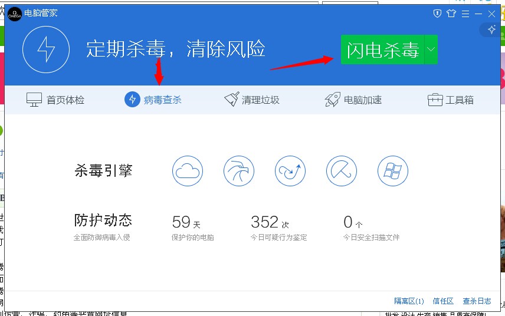This screenshot has height=316, width=505.
Task: Open the 信任区 link
Action: (443, 301)
